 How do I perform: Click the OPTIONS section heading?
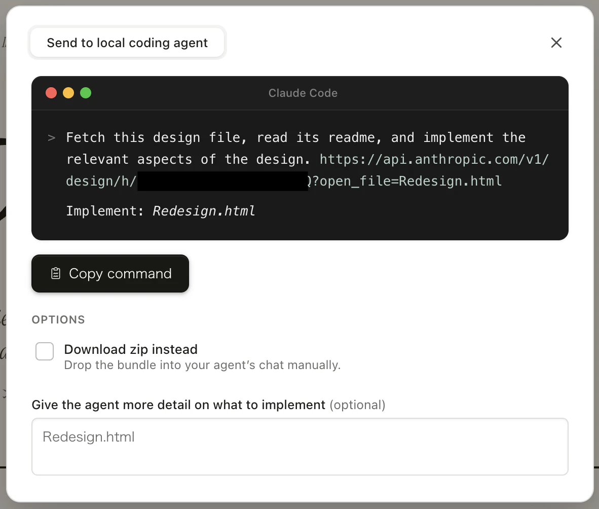click(58, 320)
